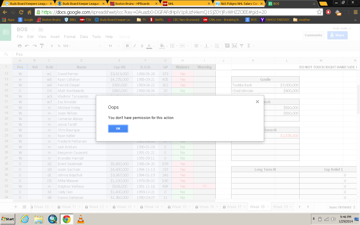Open the Boston Bruins bookmark
360x225 pixels.
49,20
